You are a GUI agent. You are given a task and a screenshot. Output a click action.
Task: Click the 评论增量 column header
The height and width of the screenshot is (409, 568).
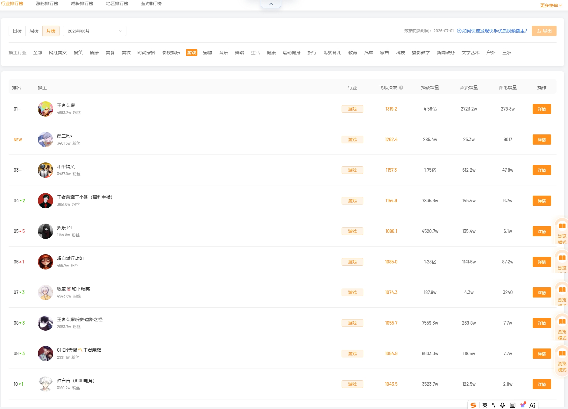pyautogui.click(x=508, y=88)
